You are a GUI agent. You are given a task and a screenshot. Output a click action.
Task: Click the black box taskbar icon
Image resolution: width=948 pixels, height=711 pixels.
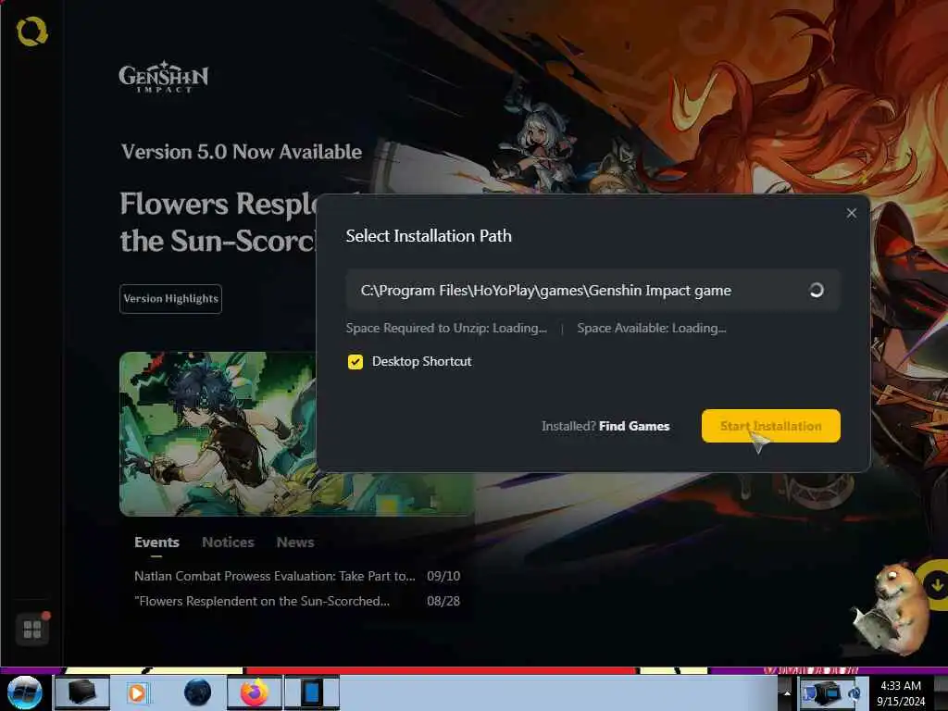tap(81, 692)
